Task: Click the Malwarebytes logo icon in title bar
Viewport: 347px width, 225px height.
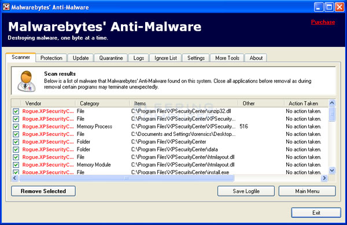Action: coord(6,7)
